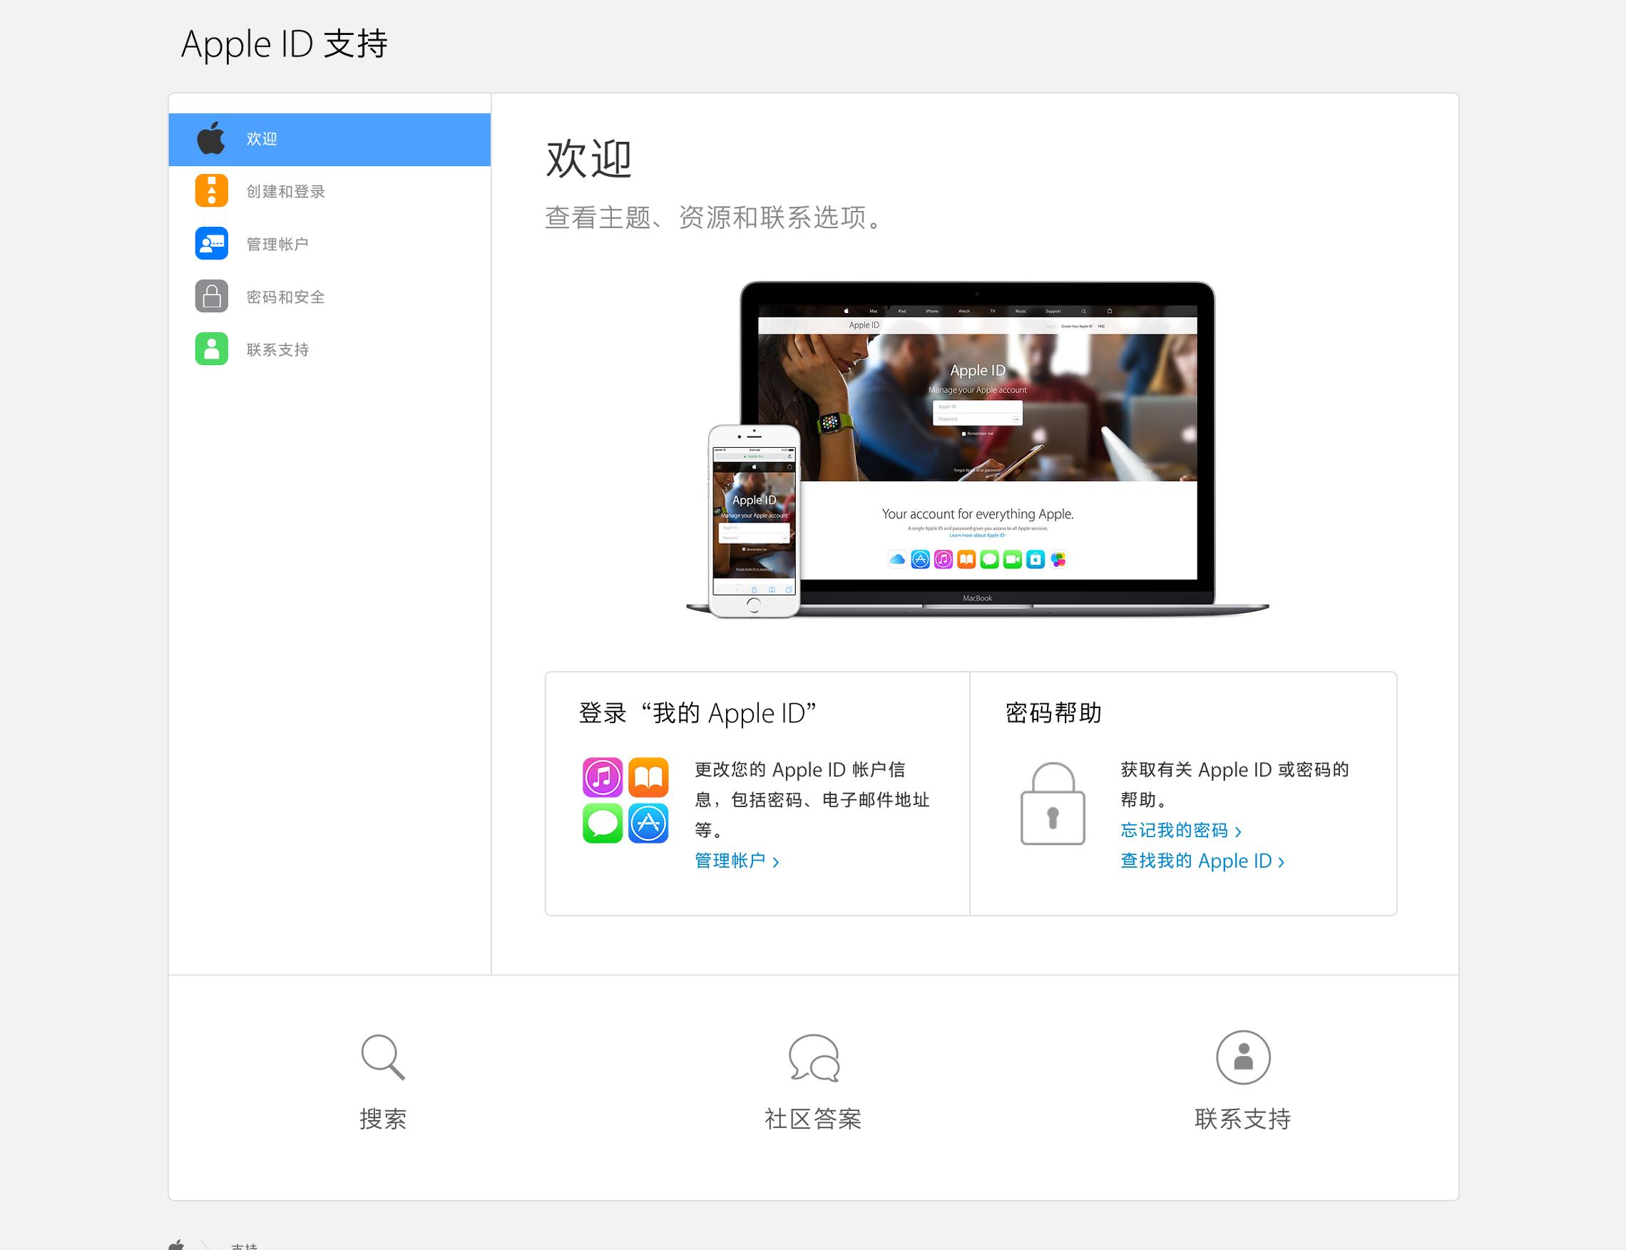Viewport: 1626px width, 1250px height.
Task: Click the App Store icon in the sign-in card
Action: 649,824
